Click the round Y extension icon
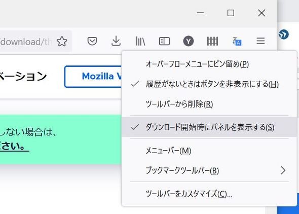This screenshot has width=299, height=214. coord(189,41)
